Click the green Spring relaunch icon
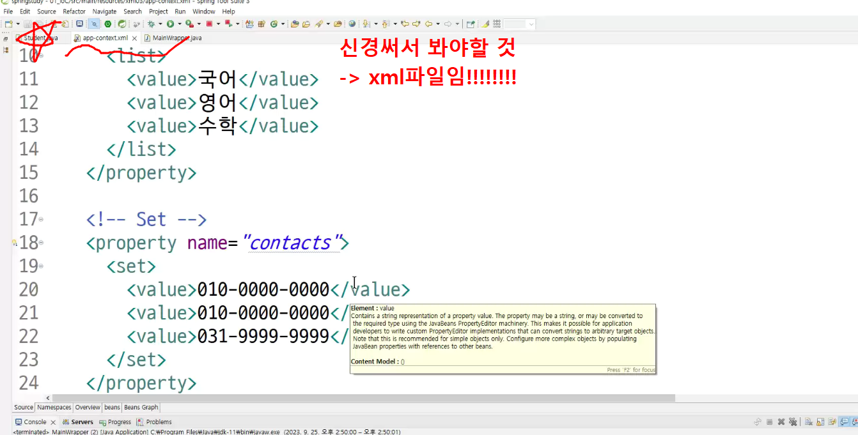The height and width of the screenshot is (435, 858). 121,24
